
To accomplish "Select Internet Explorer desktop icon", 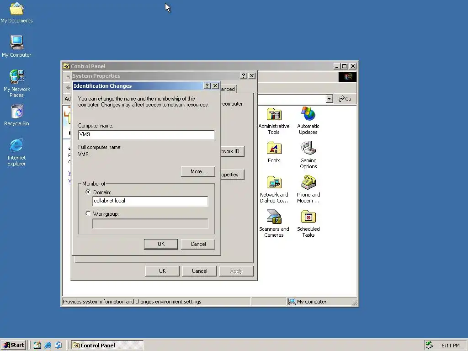I will [16, 152].
